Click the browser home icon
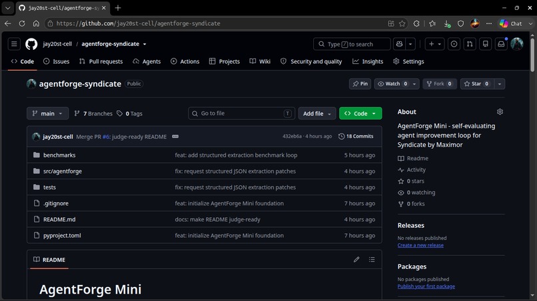 click(36, 23)
